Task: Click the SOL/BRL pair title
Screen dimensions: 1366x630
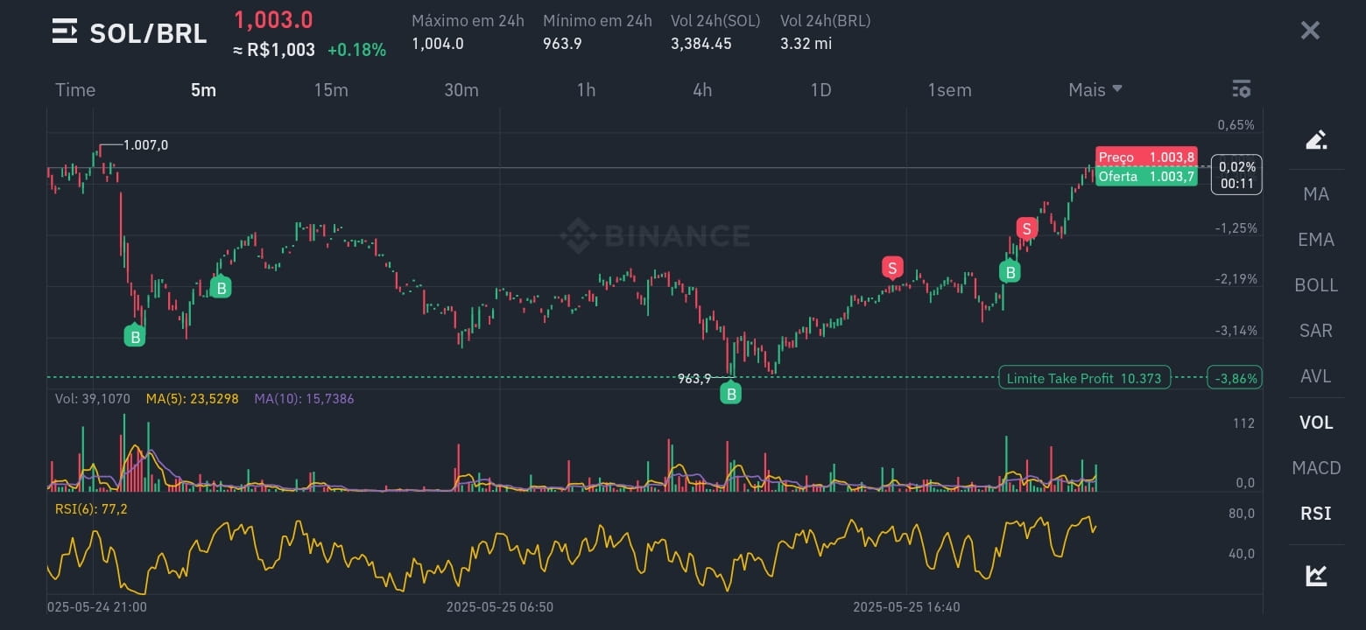Action: click(148, 33)
